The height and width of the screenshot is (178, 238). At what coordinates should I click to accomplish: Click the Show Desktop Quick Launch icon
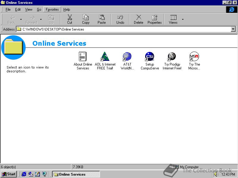point(37,174)
